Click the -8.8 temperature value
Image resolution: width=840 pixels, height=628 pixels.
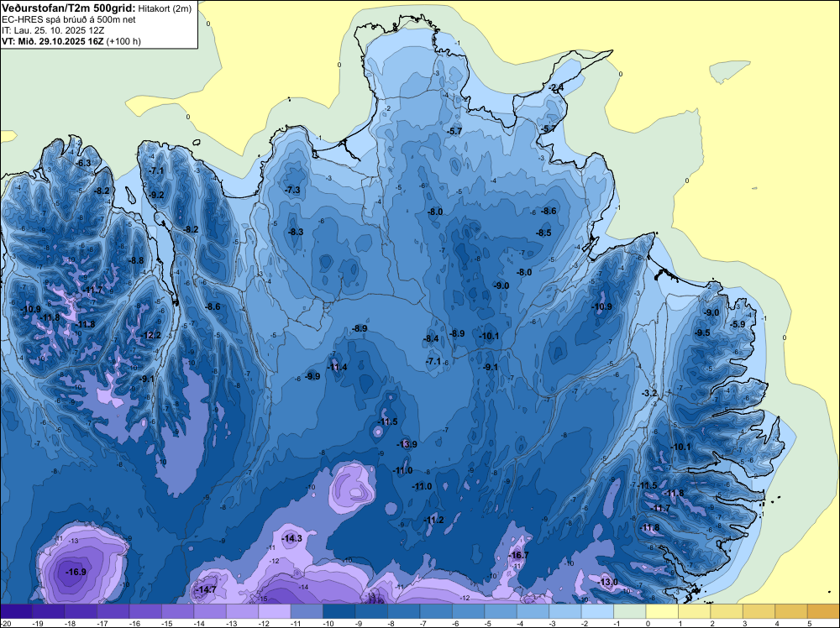136,260
